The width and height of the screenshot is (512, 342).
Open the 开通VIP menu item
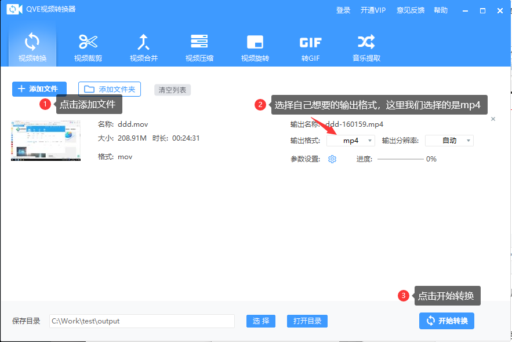[x=373, y=10]
